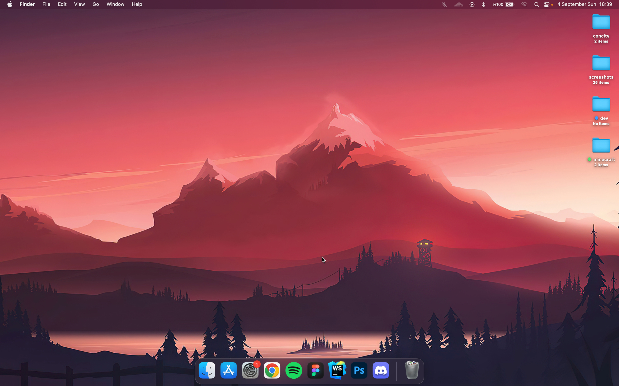The height and width of the screenshot is (386, 619).
Task: Click the date and time in the menu bar
Action: click(585, 4)
